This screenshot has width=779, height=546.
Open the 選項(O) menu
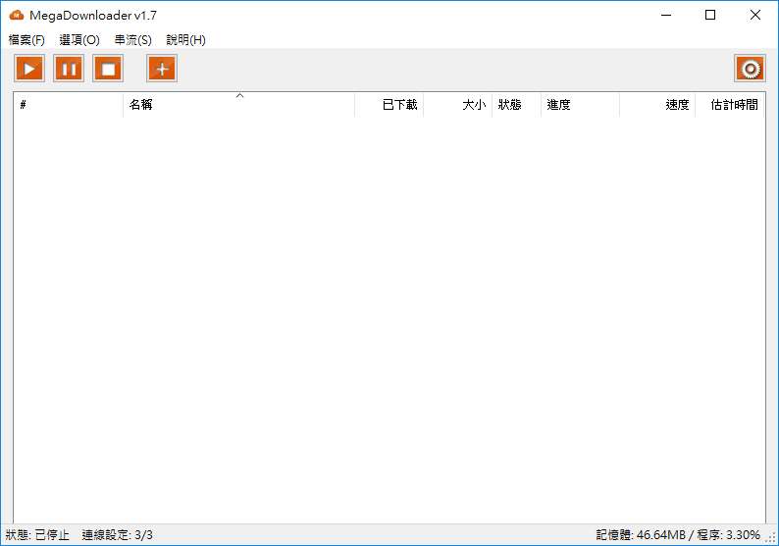79,40
